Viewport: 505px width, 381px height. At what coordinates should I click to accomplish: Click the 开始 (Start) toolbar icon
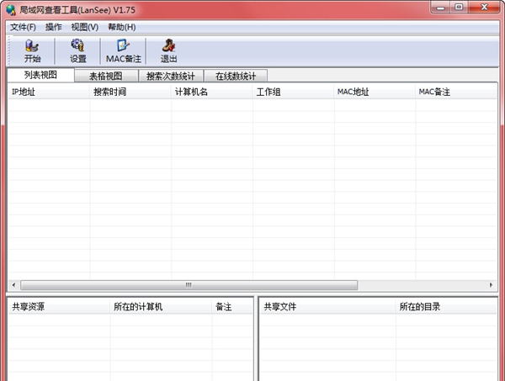click(x=32, y=50)
